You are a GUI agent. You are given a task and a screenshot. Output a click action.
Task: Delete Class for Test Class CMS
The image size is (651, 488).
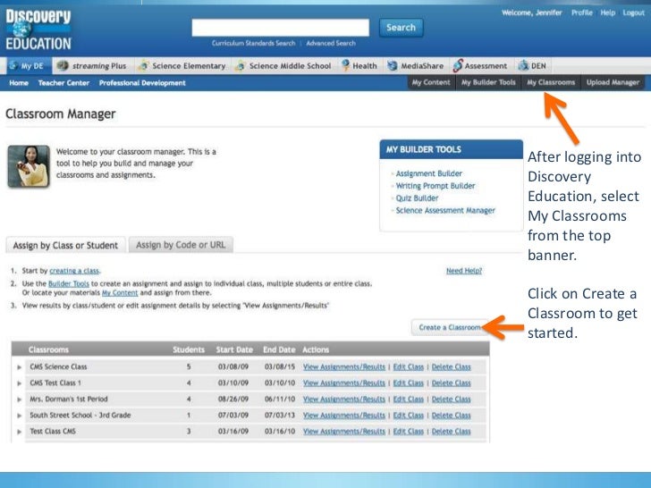[x=451, y=432]
